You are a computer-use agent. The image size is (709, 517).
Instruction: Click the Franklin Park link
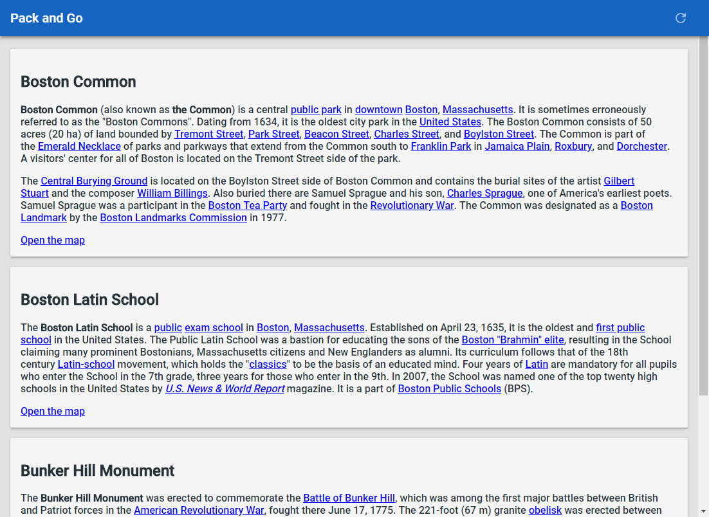(441, 147)
